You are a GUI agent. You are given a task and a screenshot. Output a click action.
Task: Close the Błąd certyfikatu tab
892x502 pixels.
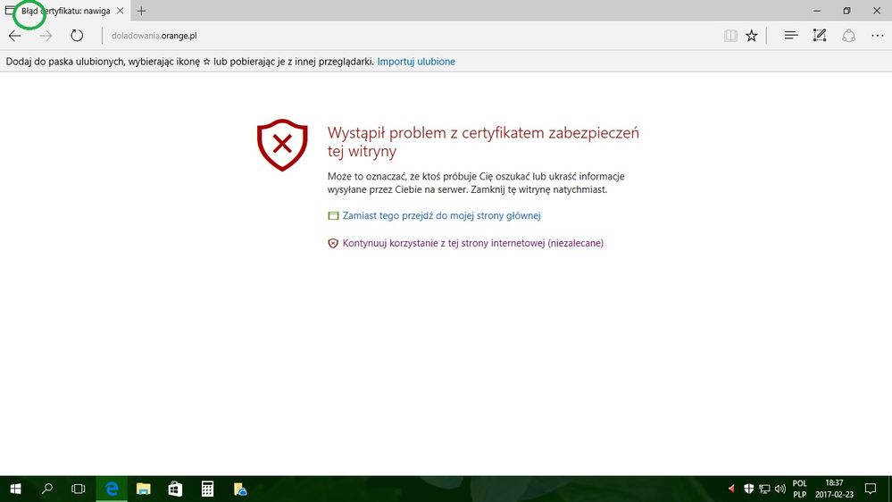click(x=120, y=11)
